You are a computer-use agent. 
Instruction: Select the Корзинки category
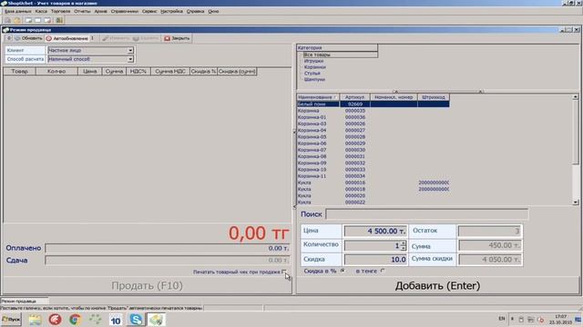315,67
